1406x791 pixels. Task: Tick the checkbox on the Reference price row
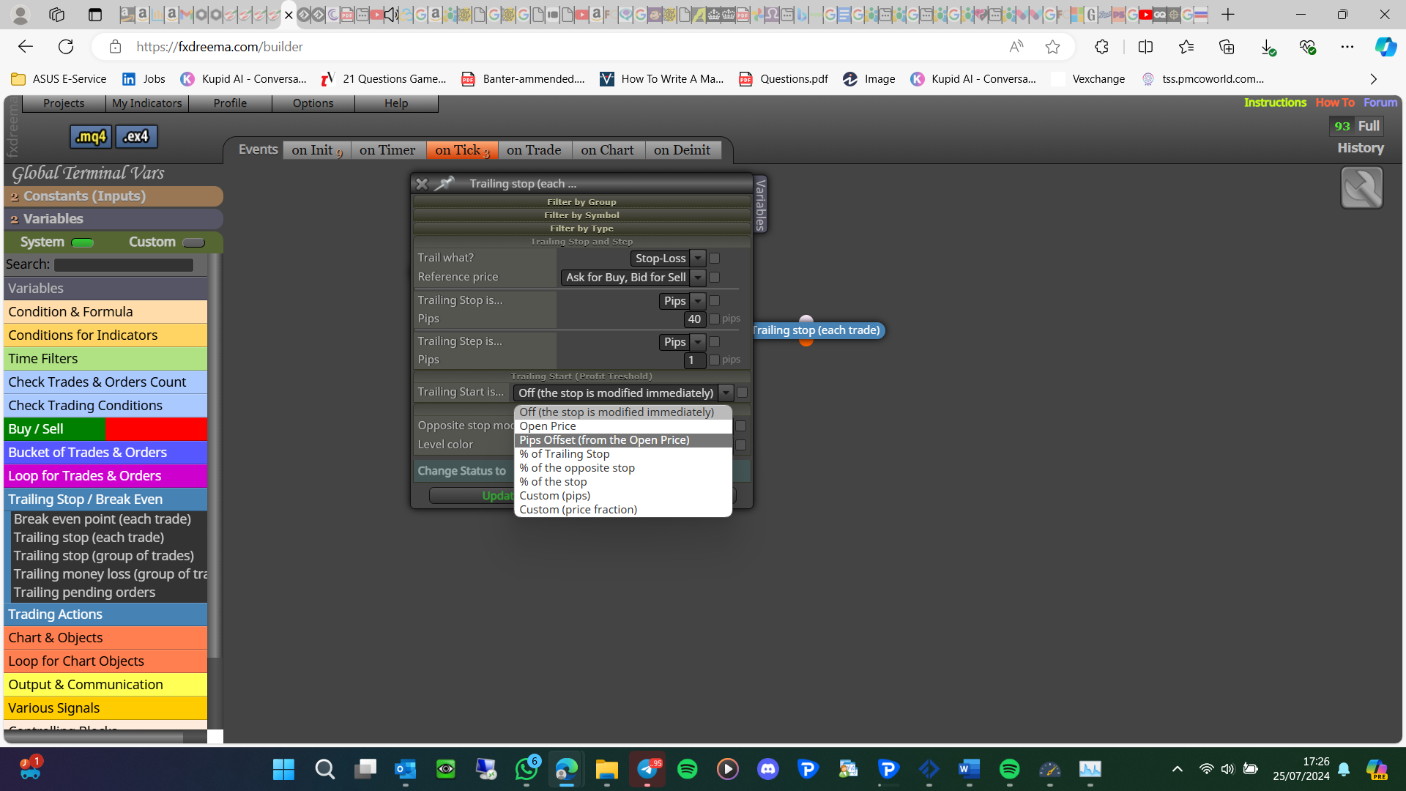pos(715,277)
